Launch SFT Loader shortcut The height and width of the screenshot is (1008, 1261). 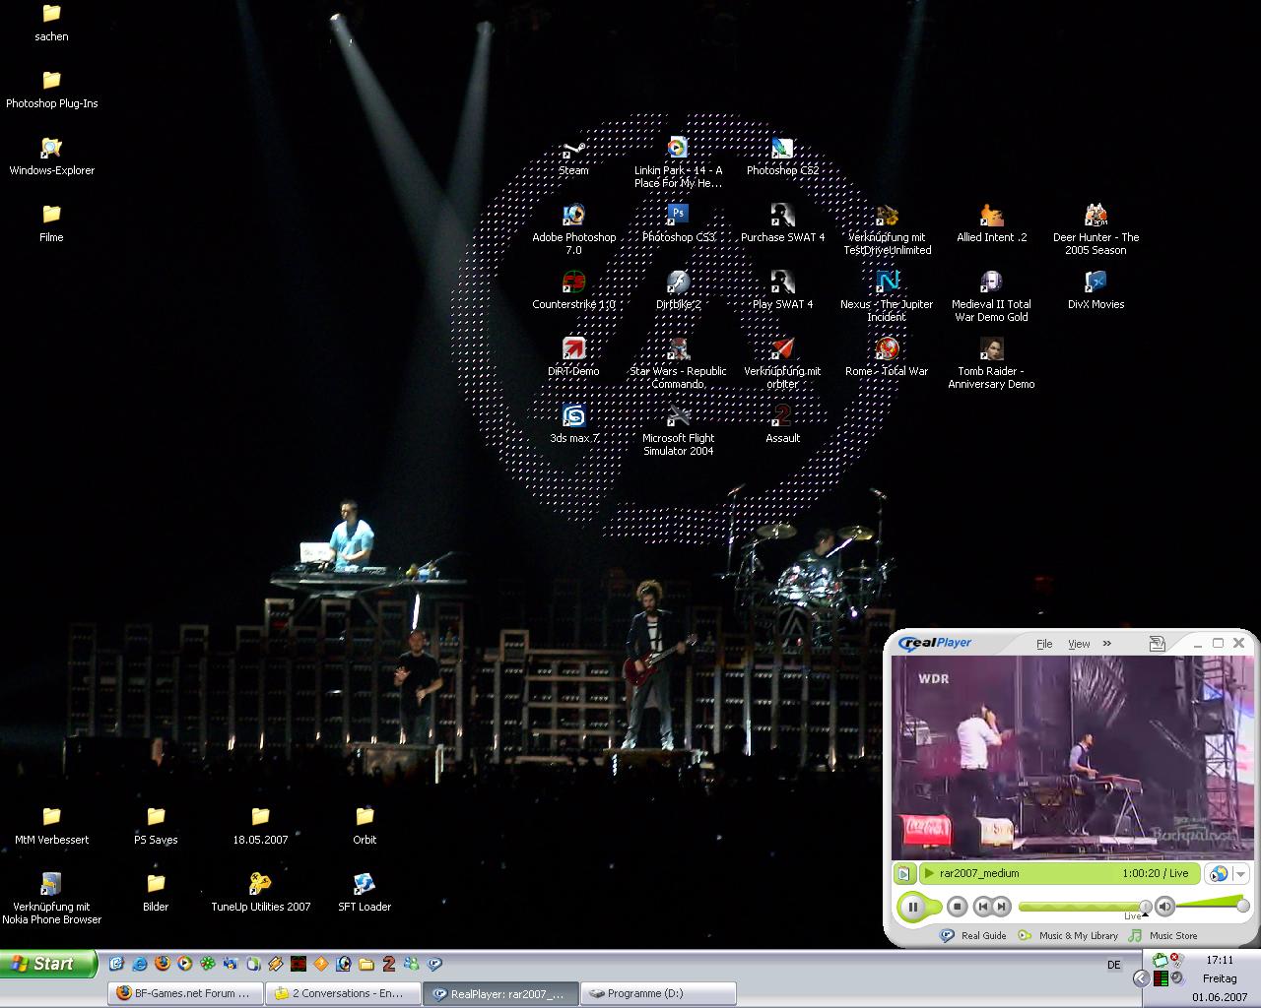click(365, 894)
